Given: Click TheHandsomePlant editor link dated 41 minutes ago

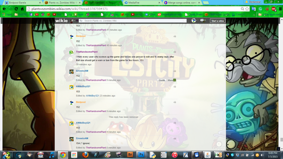Looking at the screenshot, I should (x=96, y=30).
